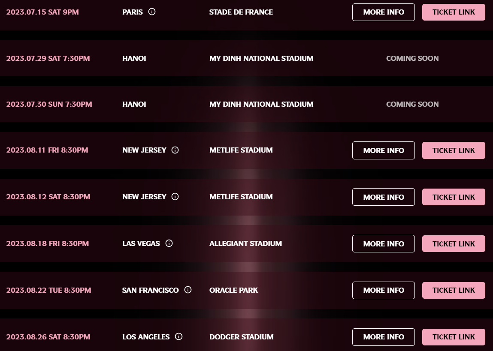This screenshot has width=493, height=351.
Task: View MORE INFO for 08.12 MetLife Stadium
Action: coord(384,197)
